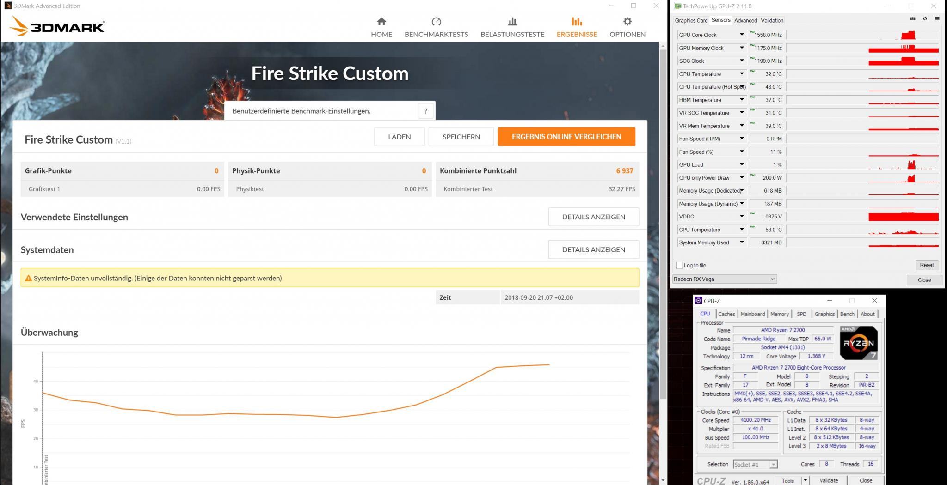Select the ERGEBNISSE results section
The width and height of the screenshot is (947, 485).
pyautogui.click(x=577, y=27)
